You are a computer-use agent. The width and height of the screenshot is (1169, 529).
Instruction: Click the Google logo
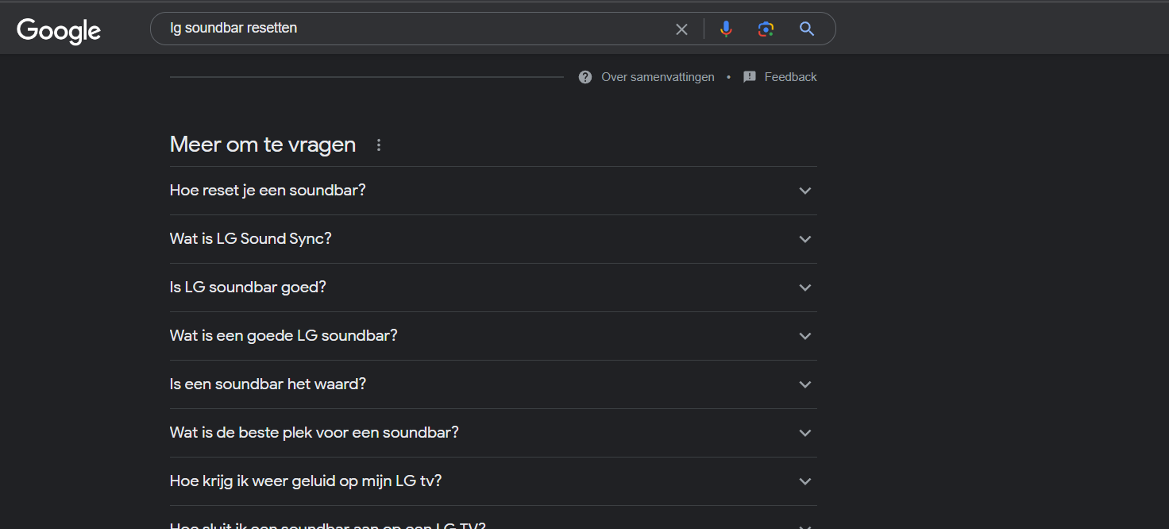pos(59,30)
